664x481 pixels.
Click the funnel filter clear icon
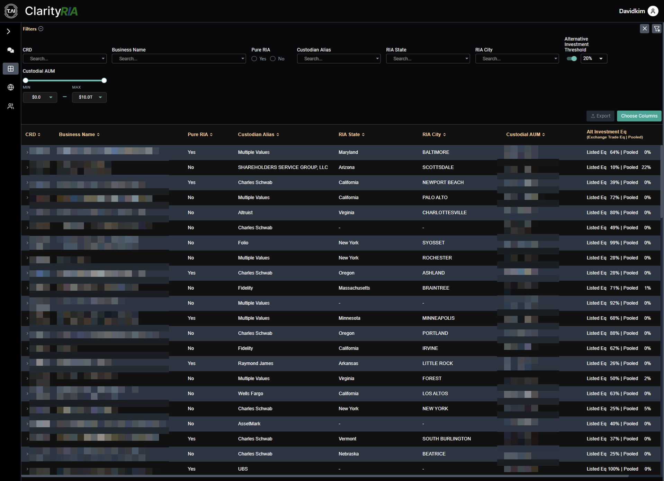(x=657, y=29)
